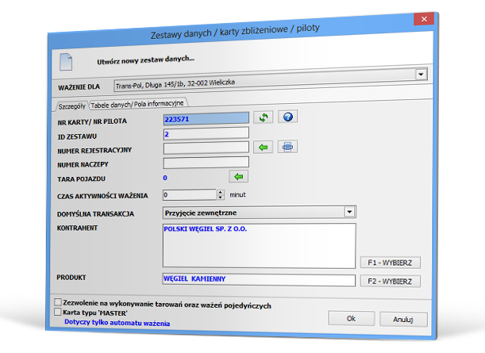Click the blank document icon in header
485x353 pixels.
[68, 59]
